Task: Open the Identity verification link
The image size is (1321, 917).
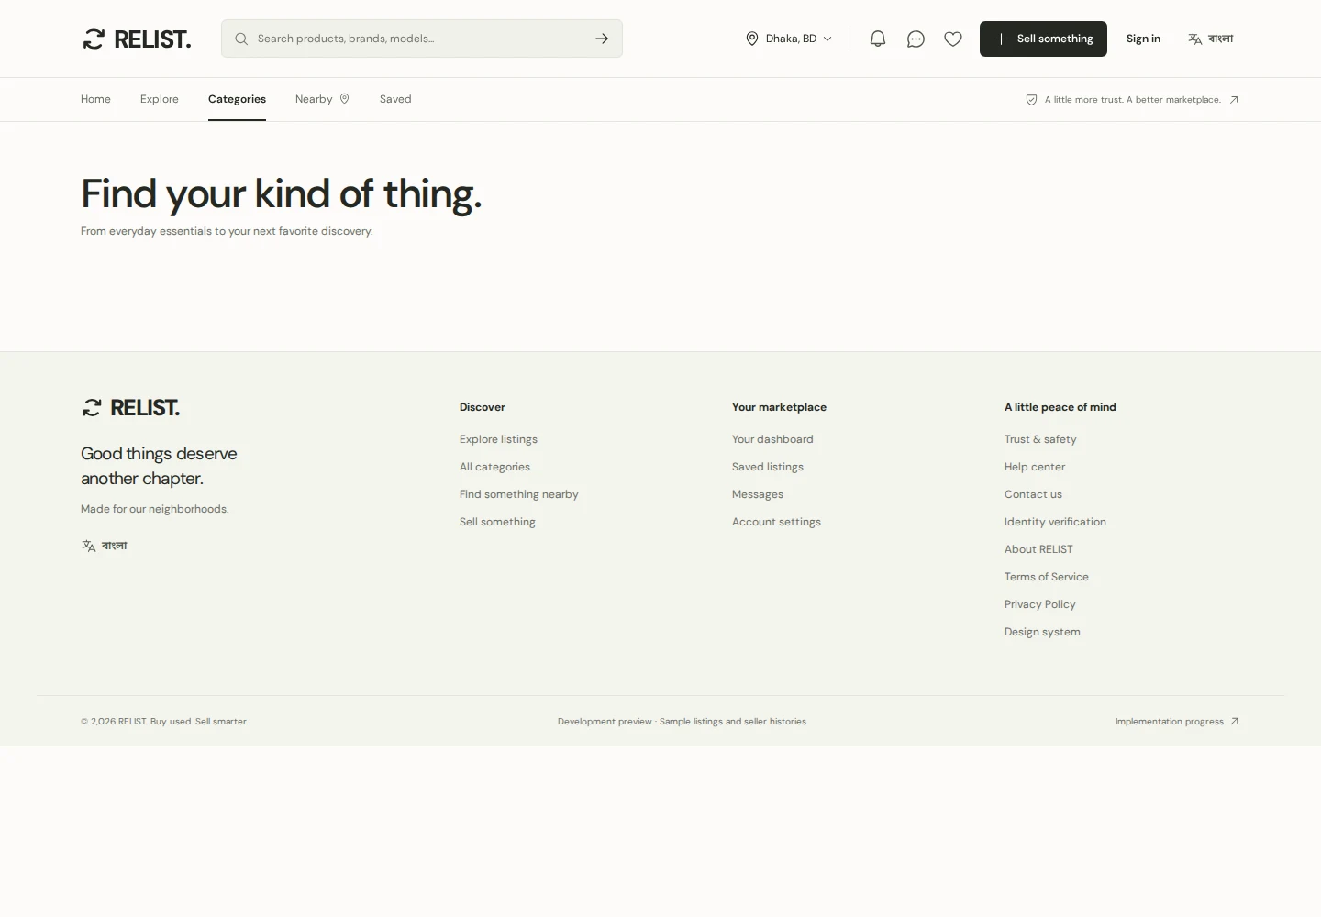Action: click(1055, 522)
